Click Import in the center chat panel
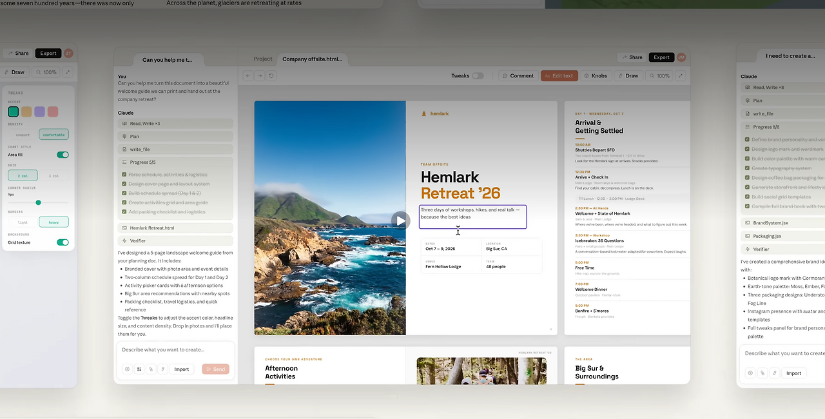Viewport: 825px width, 419px height. point(182,369)
